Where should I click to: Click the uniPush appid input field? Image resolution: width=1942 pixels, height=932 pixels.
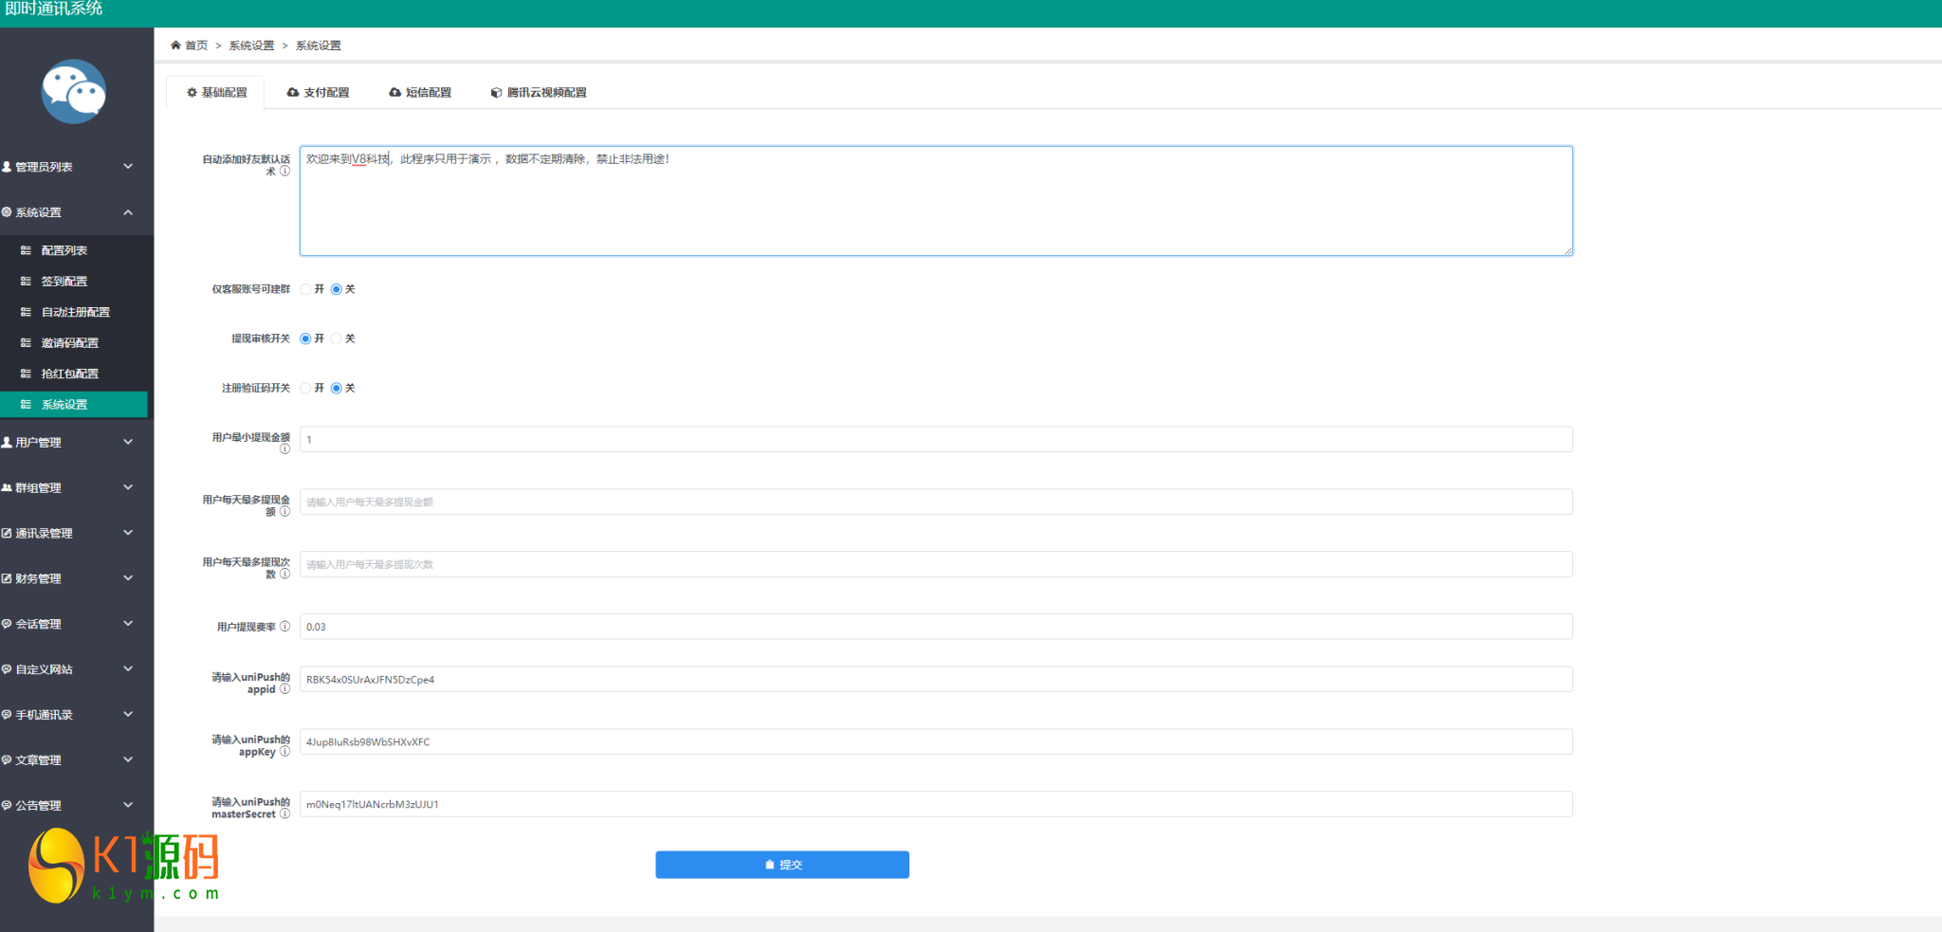point(936,680)
